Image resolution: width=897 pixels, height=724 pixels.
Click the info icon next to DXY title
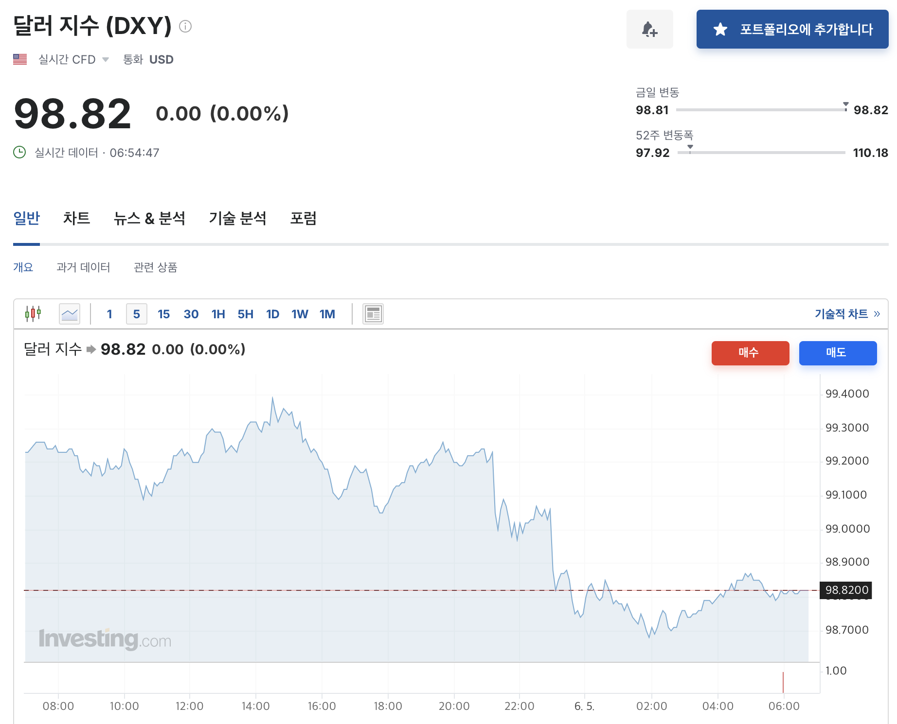pos(185,26)
